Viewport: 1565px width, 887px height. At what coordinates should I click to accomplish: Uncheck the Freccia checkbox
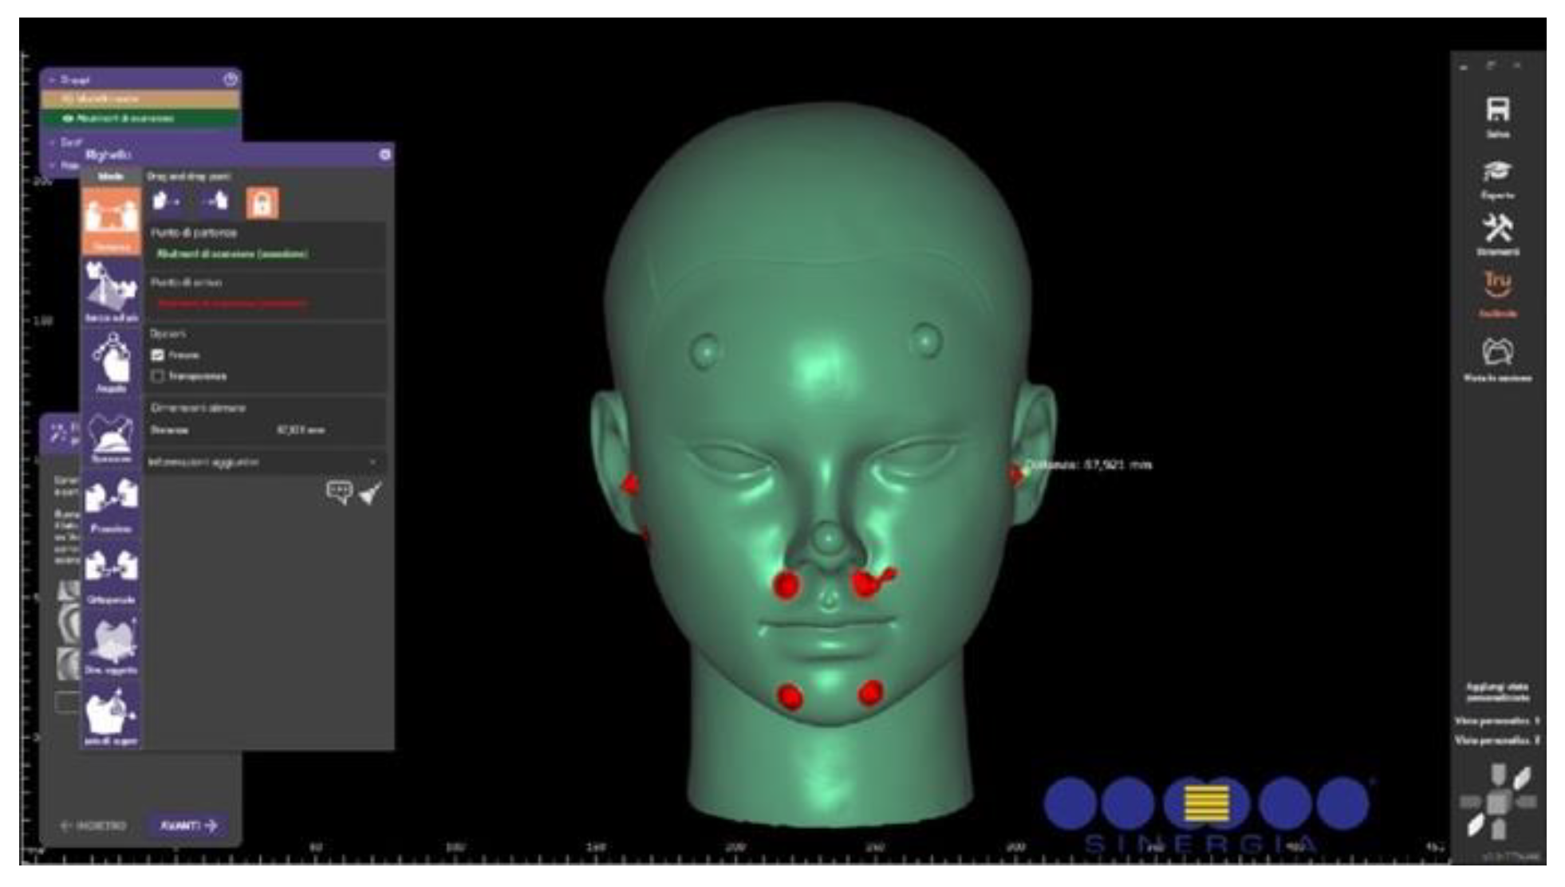click(x=157, y=355)
